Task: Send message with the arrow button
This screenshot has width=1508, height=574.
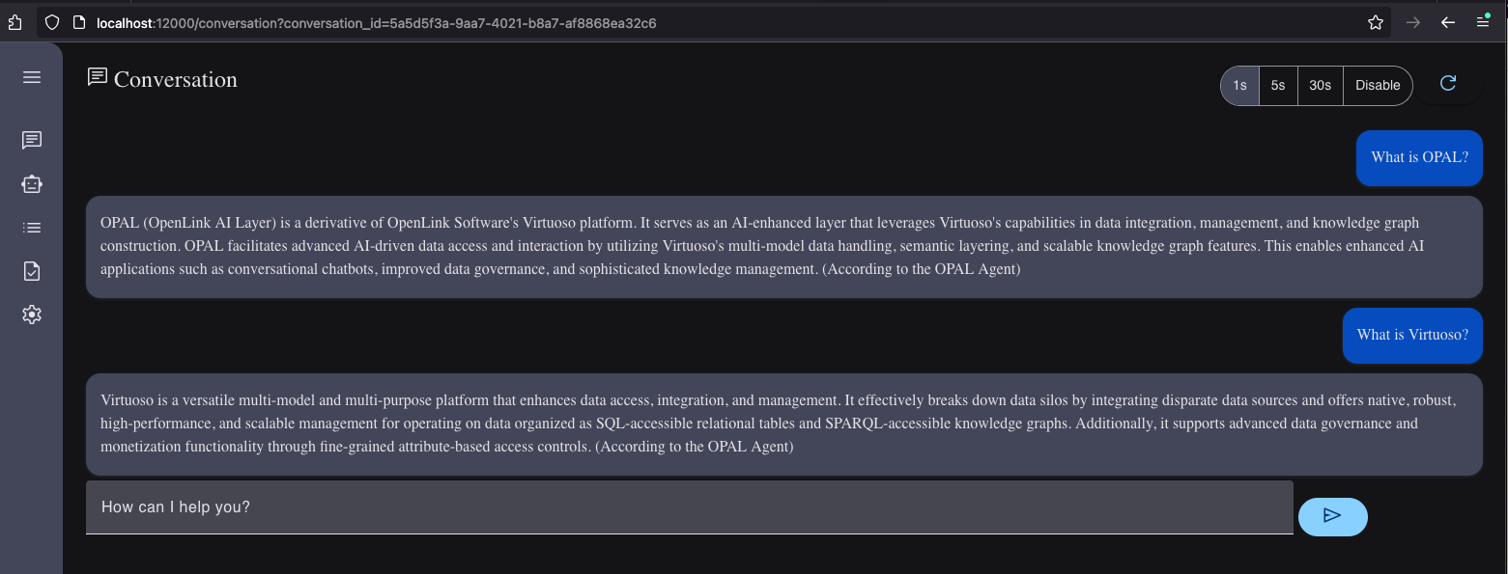Action: (x=1332, y=516)
